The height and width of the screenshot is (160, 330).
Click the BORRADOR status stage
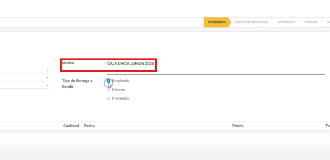click(x=217, y=22)
